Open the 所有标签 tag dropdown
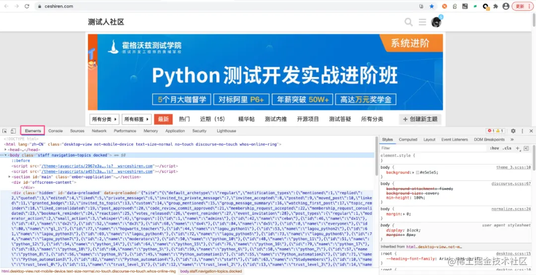This screenshot has width=536, height=275. tap(137, 119)
